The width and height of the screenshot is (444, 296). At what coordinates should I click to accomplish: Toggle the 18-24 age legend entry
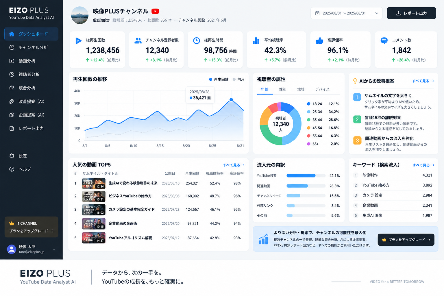323,104
